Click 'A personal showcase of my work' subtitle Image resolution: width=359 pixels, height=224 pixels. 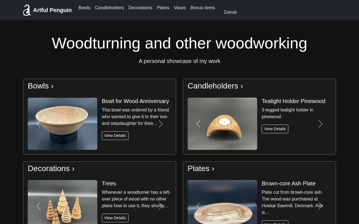click(x=179, y=61)
